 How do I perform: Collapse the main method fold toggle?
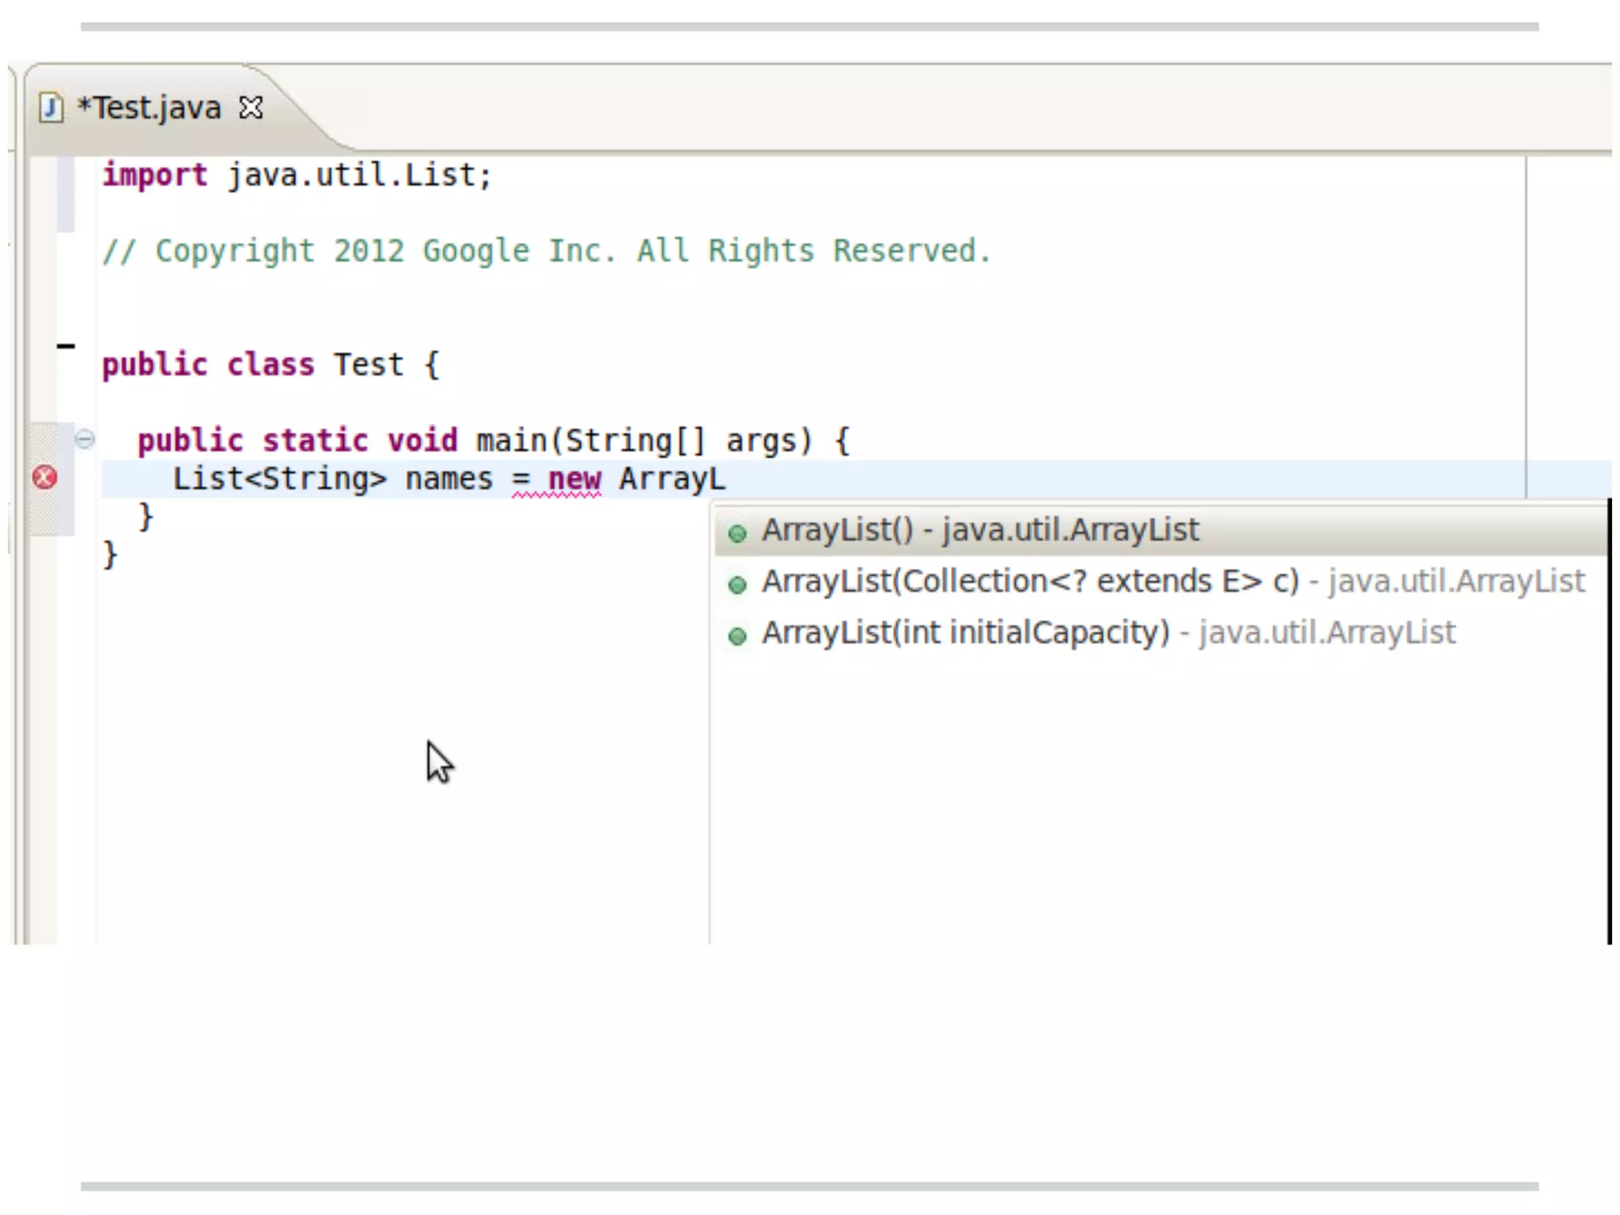click(85, 438)
